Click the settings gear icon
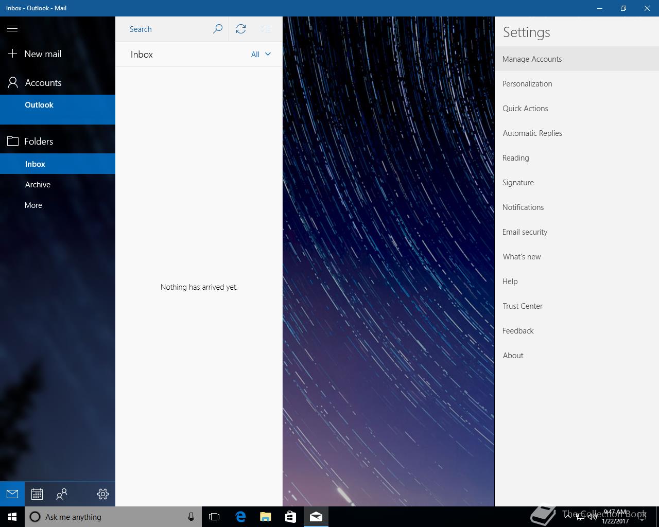 pyautogui.click(x=103, y=494)
